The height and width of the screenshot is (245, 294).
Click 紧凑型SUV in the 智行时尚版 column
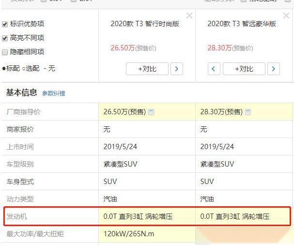pyautogui.click(x=121, y=164)
